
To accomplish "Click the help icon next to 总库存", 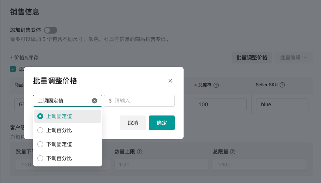I will (216, 85).
